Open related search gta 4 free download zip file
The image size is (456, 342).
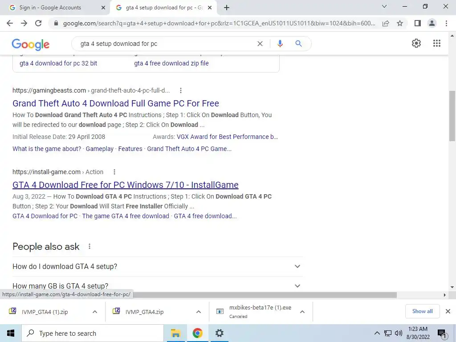pos(171,63)
